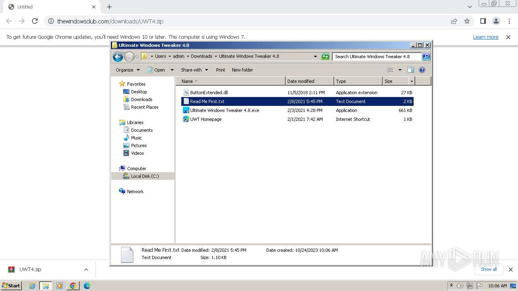Open the Organize menu
This screenshot has width=518, height=291.
127,70
